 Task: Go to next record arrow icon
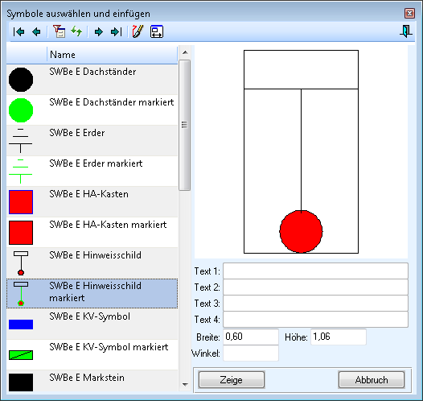99,32
